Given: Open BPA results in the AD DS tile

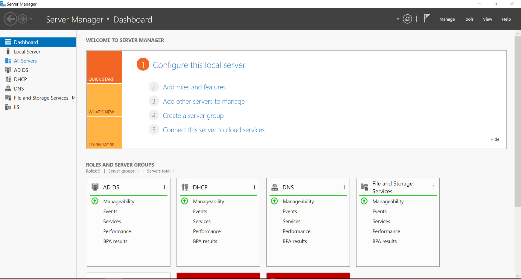Looking at the screenshot, I should (x=115, y=241).
